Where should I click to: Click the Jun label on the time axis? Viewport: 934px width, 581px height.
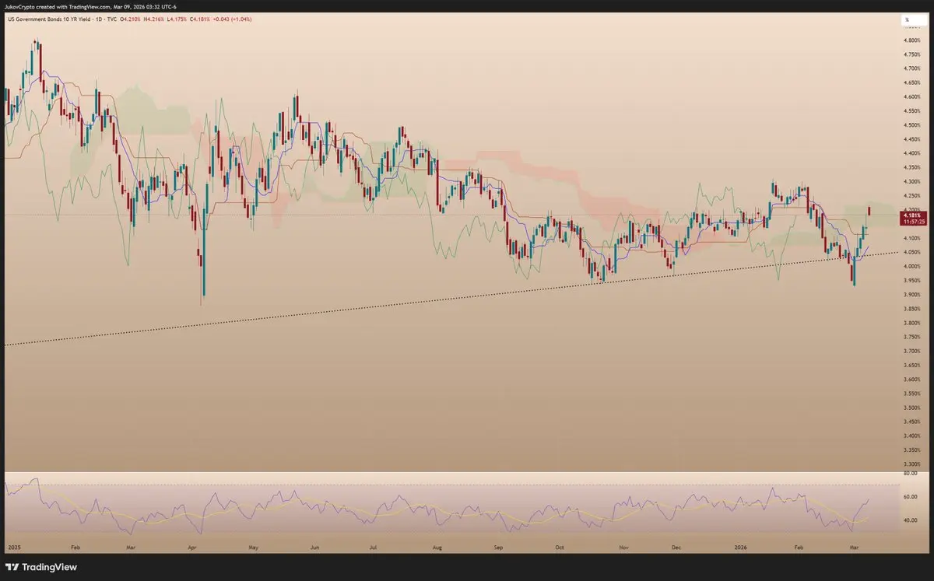click(x=315, y=547)
